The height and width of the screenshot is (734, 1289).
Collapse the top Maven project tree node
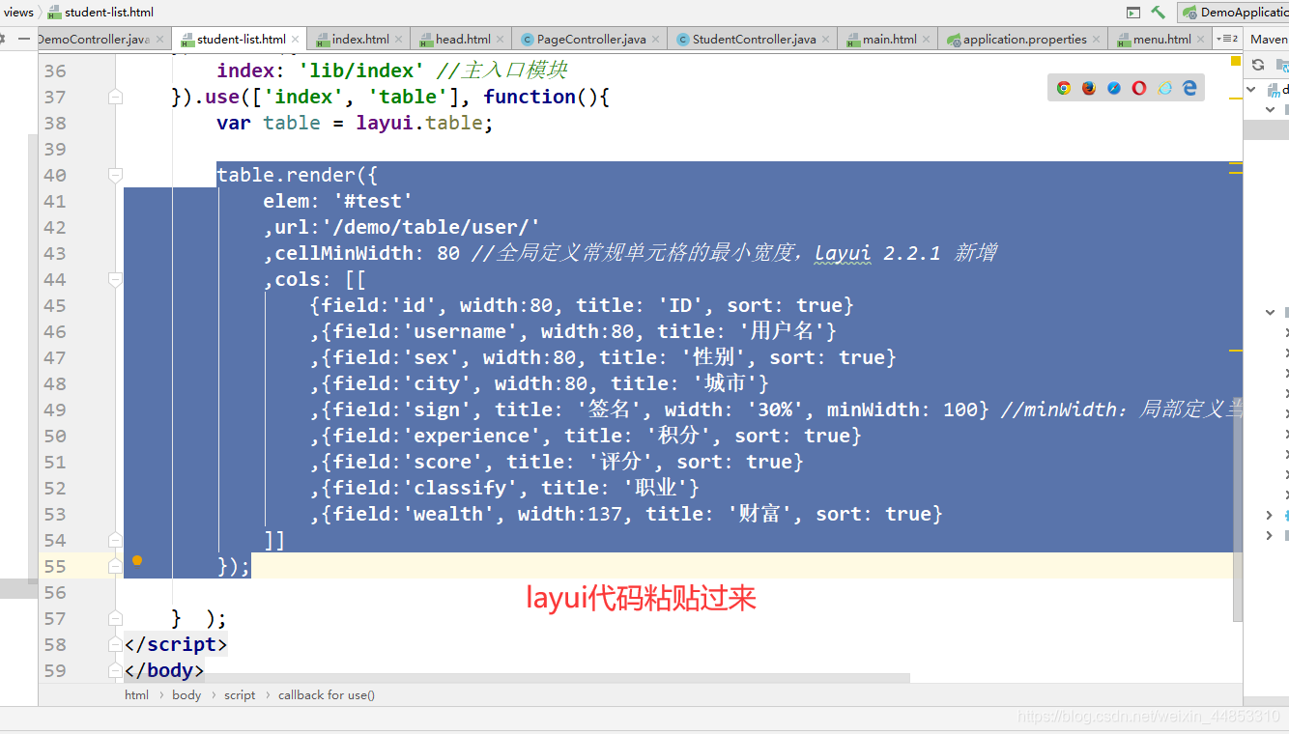pyautogui.click(x=1252, y=89)
